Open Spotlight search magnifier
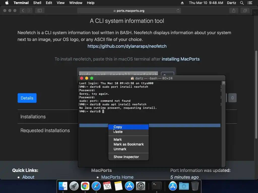Viewport: 258px width, 193px height. click(x=242, y=3)
